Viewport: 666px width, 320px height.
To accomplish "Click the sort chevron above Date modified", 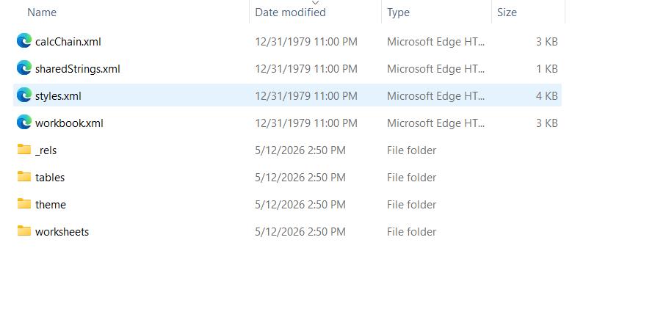I will 315,2.
